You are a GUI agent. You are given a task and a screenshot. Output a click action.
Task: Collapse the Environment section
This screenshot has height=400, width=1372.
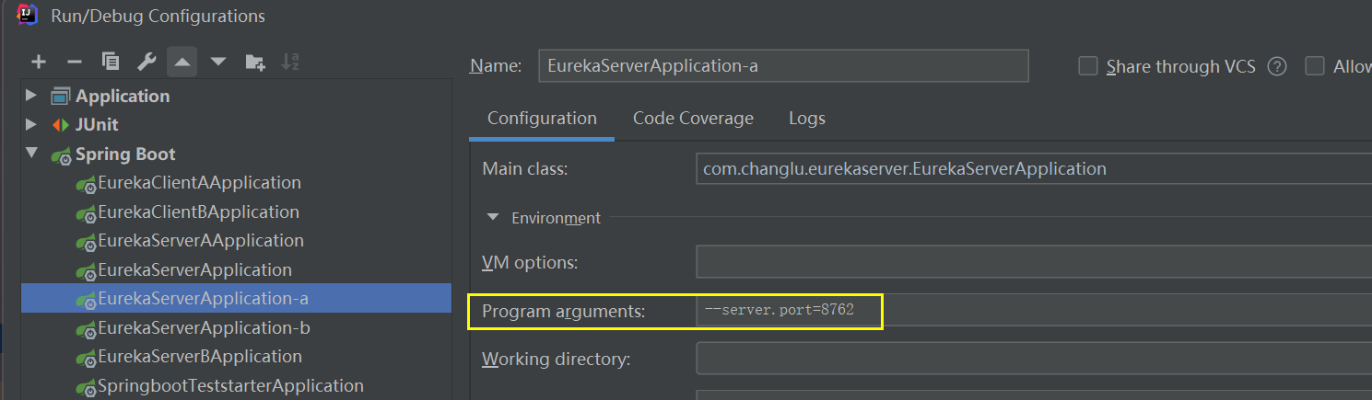493,218
